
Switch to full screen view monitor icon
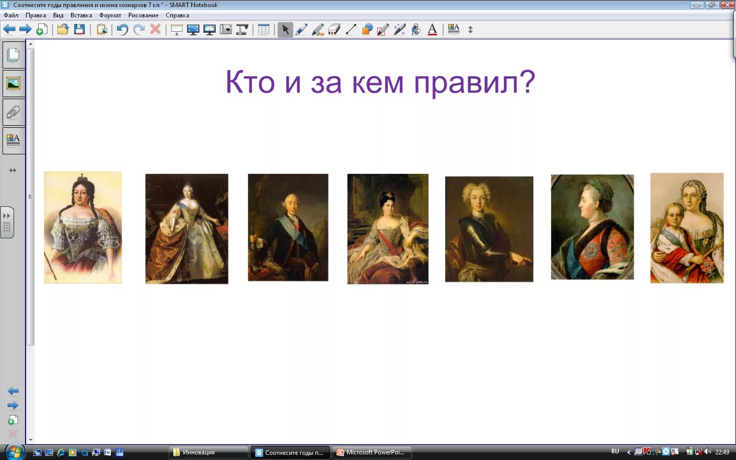(x=193, y=29)
